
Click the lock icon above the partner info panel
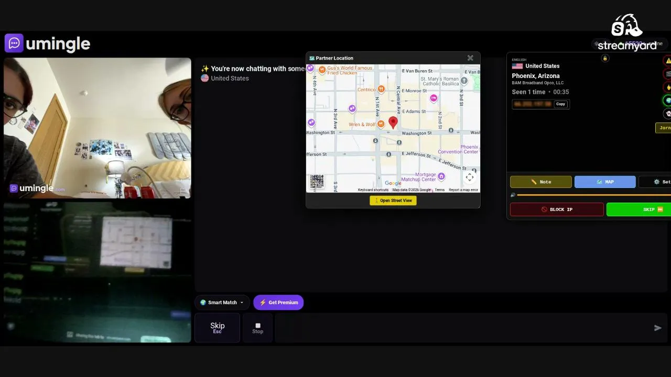click(605, 58)
